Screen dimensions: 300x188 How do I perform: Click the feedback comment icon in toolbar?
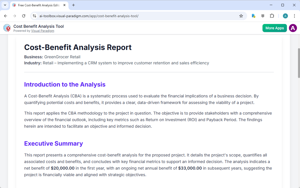coord(263,16)
